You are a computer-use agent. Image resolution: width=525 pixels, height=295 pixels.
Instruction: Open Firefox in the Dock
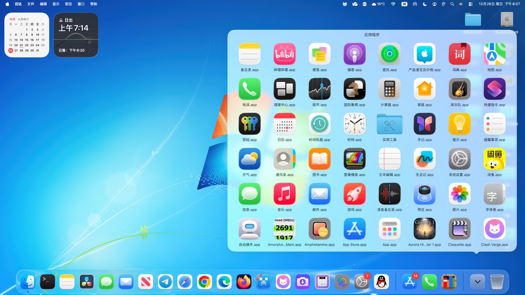(244, 282)
